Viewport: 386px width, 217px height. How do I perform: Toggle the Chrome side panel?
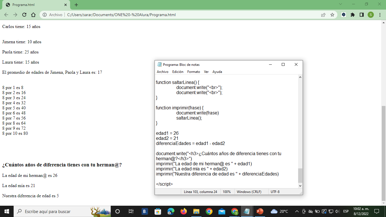[362, 15]
